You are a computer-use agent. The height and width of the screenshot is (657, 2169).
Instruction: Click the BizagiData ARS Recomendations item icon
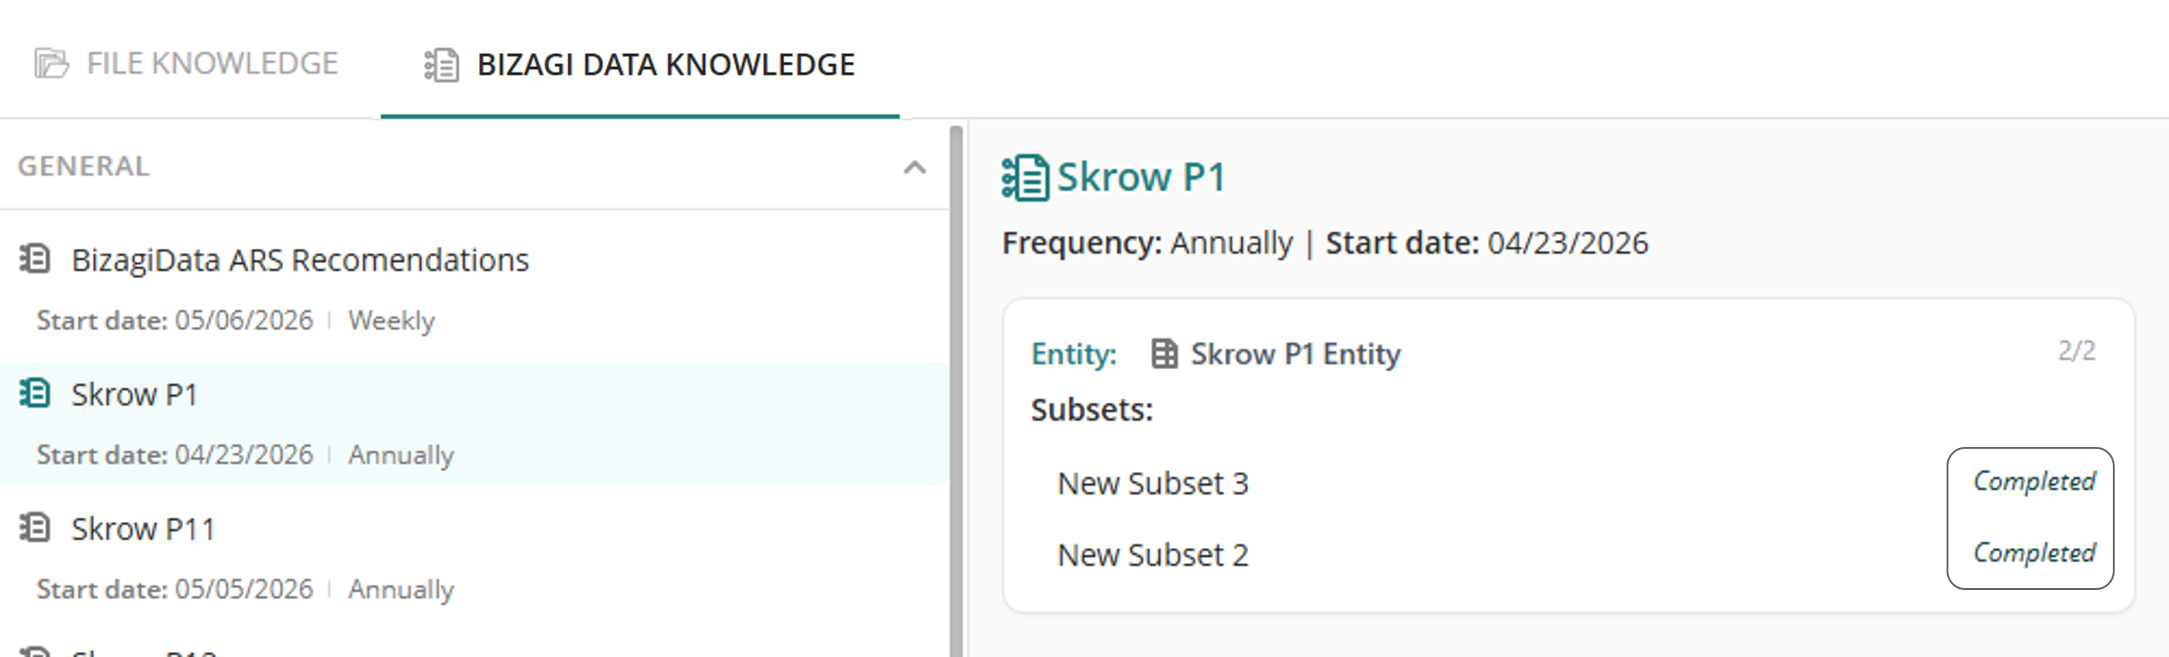(35, 259)
